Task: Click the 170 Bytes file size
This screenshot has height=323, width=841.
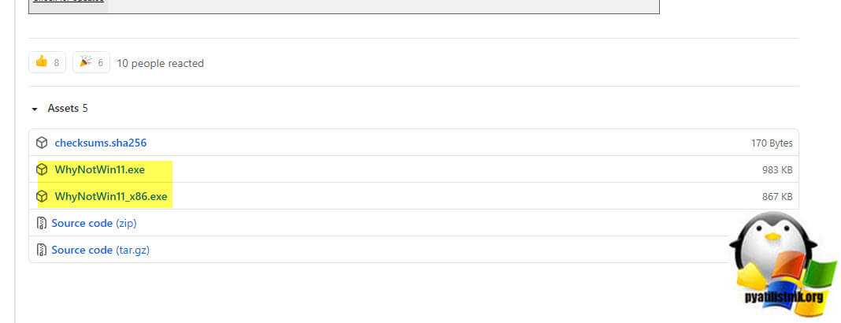Action: tap(771, 143)
